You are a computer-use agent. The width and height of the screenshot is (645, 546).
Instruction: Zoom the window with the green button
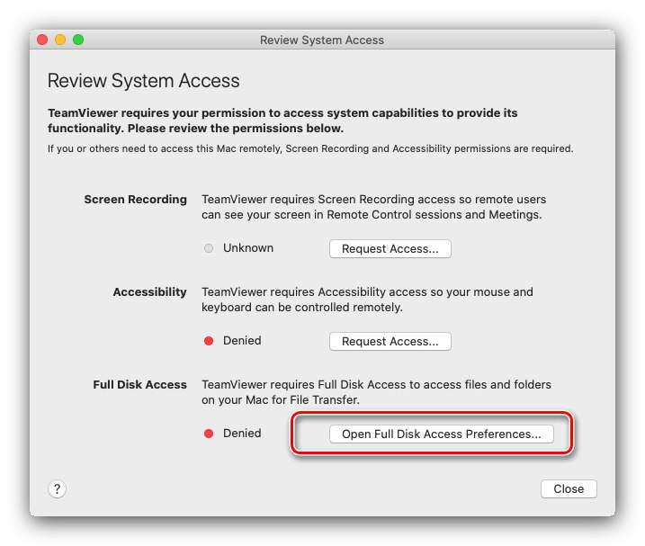point(78,40)
